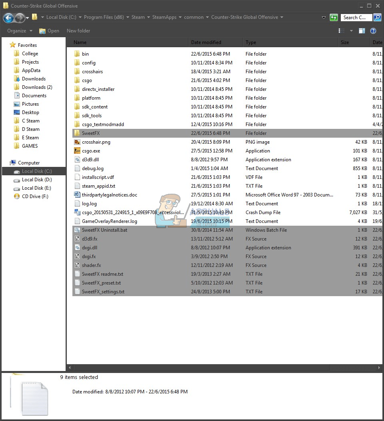Click the SweetFX folder icon
Screen dimensions: 384x421
click(77, 133)
